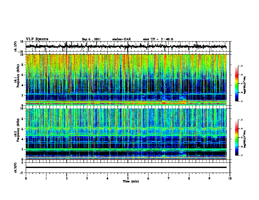Click time axis tick label "2"
The height and width of the screenshot is (200, 259).
(x=67, y=178)
